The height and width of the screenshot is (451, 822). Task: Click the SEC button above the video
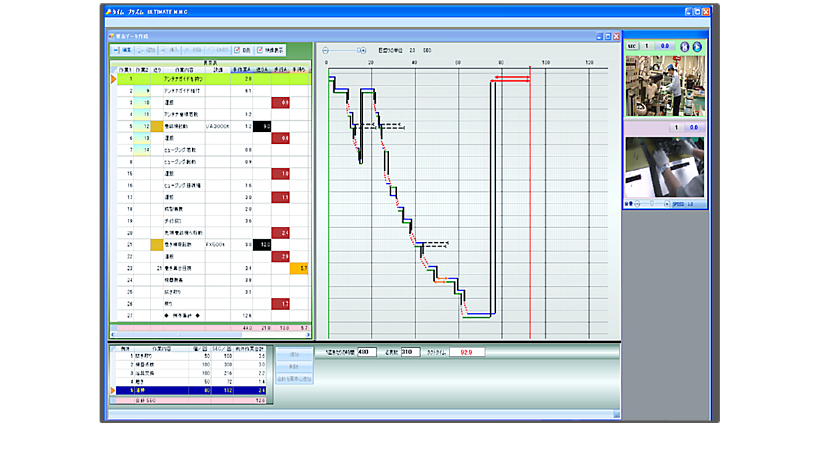(x=632, y=46)
